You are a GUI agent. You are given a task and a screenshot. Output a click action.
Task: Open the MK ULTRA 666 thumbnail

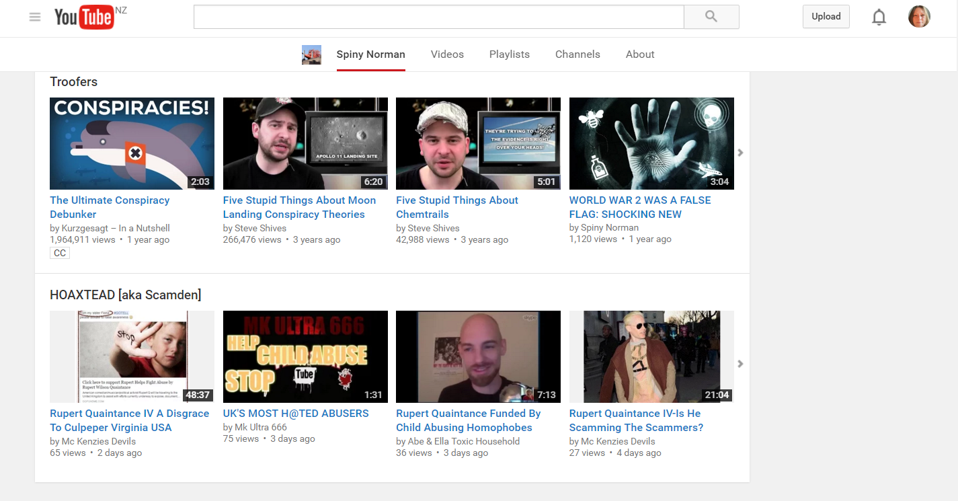[305, 356]
